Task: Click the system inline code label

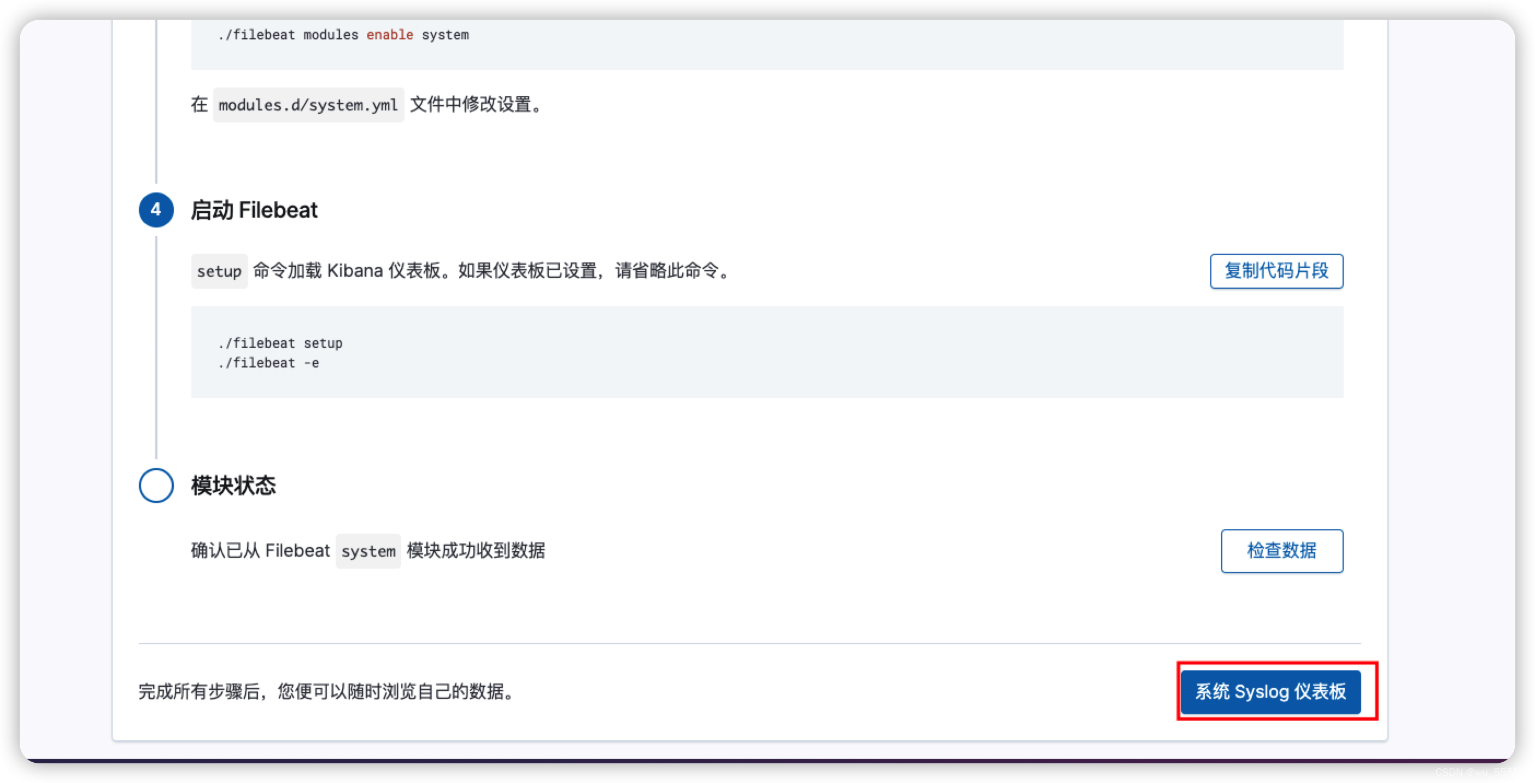Action: point(368,551)
